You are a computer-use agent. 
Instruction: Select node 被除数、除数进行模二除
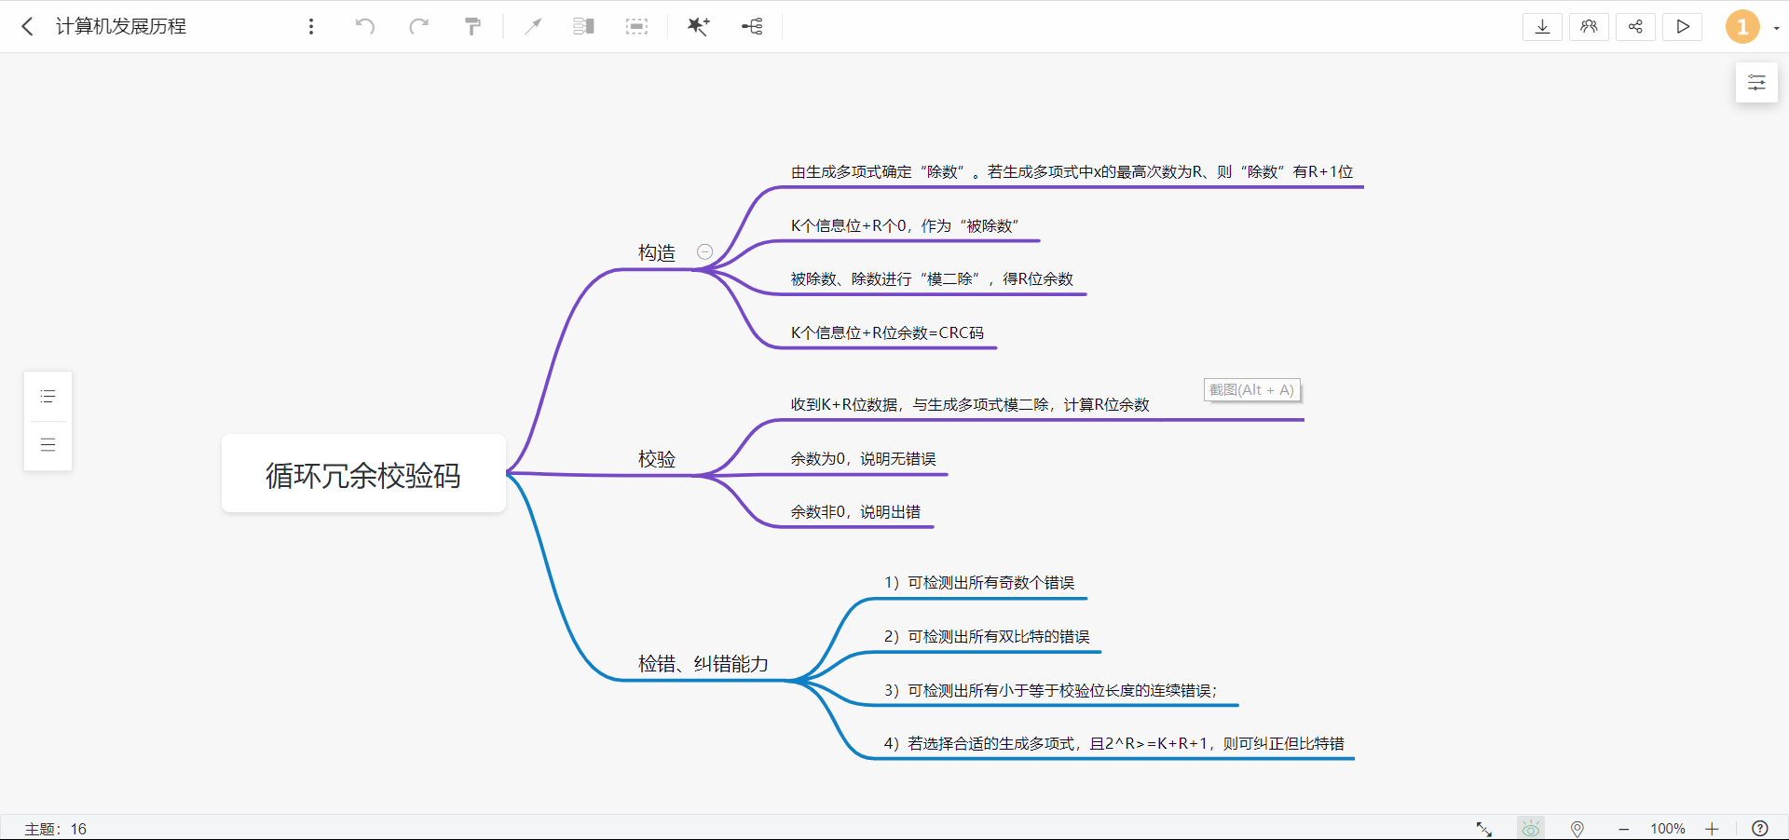click(932, 279)
